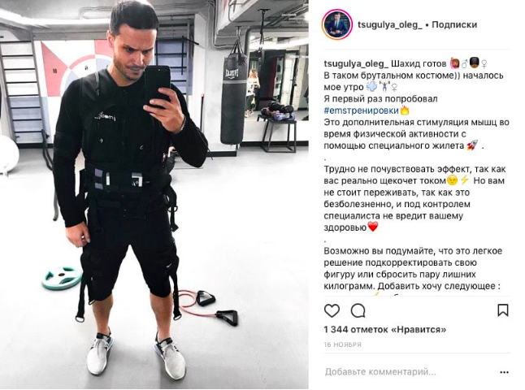This screenshot has height=390, width=525.
Task: Click the rocket emoji in the caption
Action: 473,145
